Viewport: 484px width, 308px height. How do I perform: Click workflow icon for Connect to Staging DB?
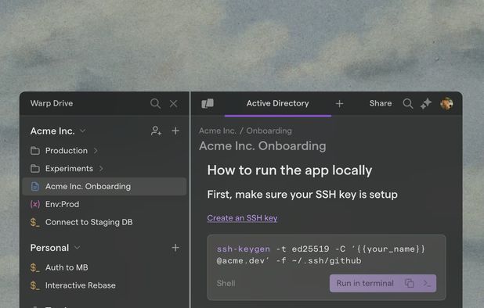(x=35, y=222)
